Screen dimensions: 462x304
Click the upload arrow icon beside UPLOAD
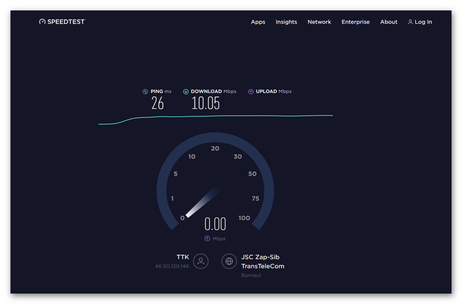pos(251,91)
